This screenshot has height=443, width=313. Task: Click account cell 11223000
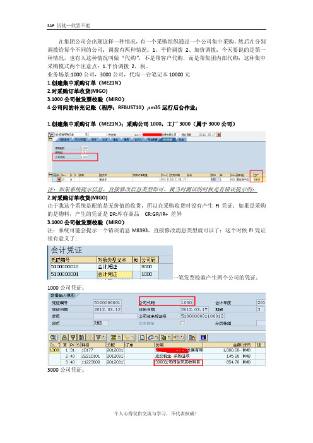(x=93, y=362)
